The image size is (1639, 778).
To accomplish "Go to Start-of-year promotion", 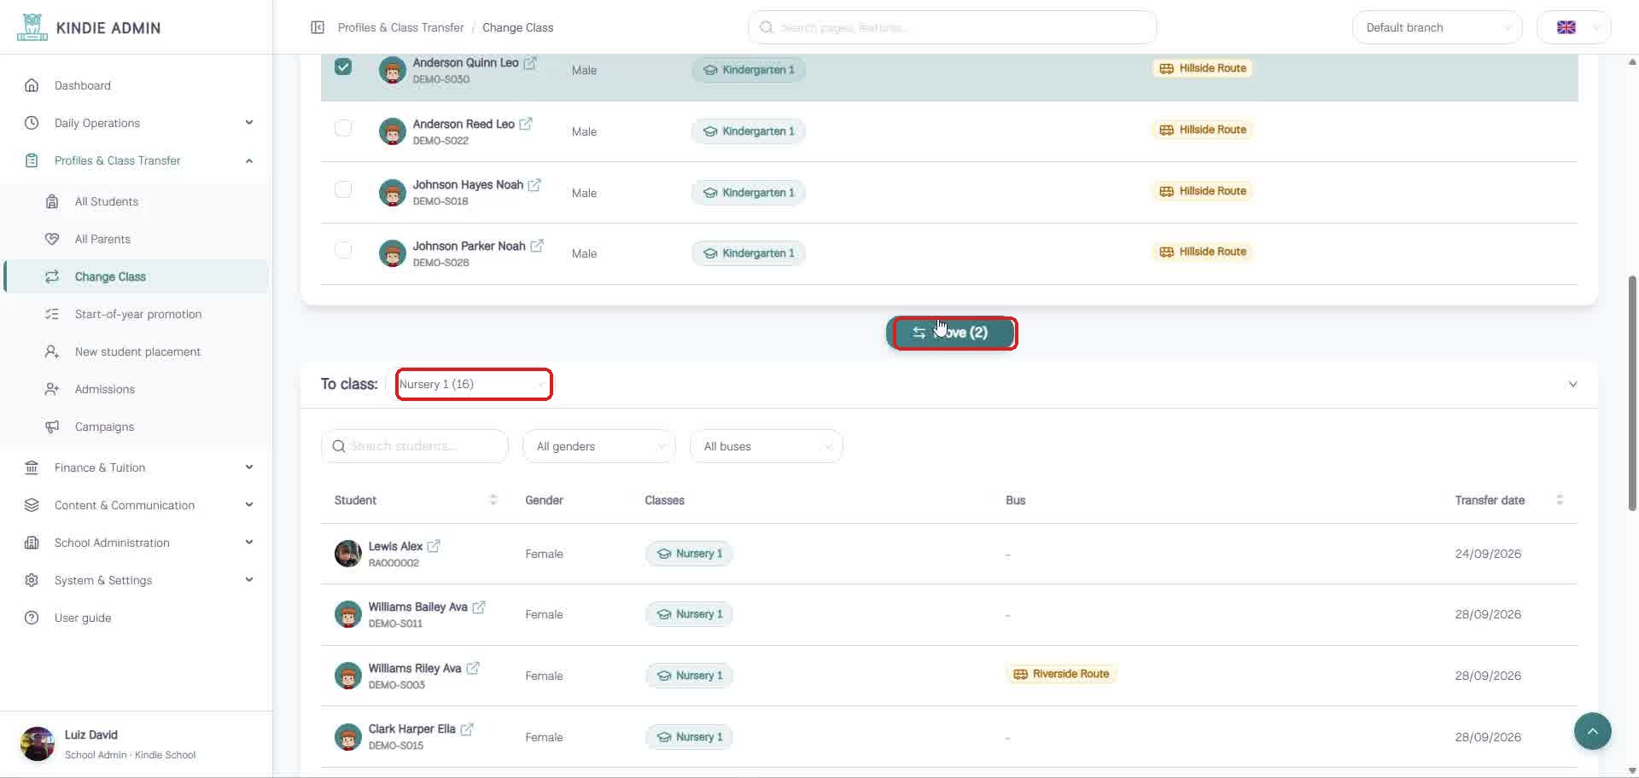I will click(137, 314).
